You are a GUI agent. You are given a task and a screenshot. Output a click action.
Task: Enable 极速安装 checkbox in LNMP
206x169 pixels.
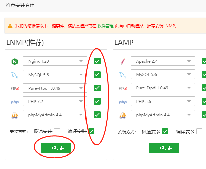point(57,131)
